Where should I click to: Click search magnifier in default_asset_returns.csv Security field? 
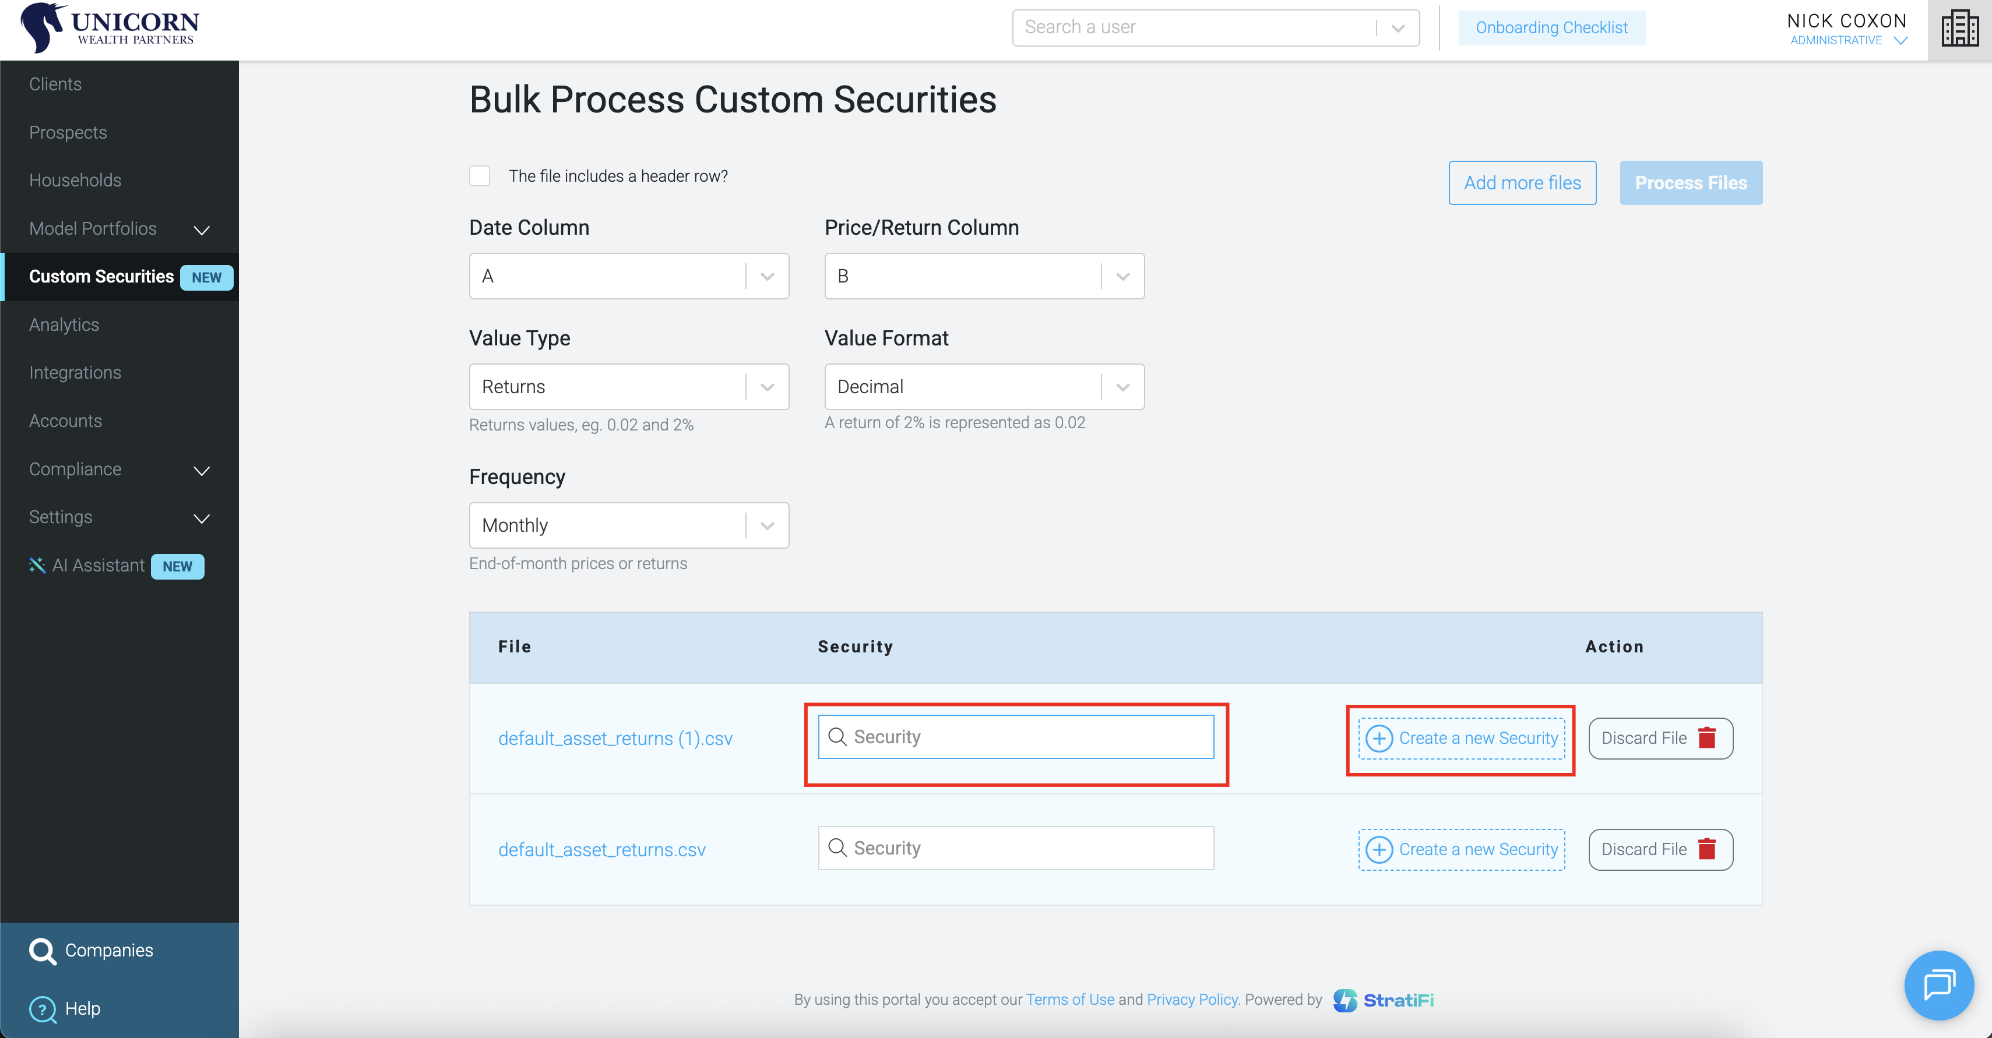837,848
